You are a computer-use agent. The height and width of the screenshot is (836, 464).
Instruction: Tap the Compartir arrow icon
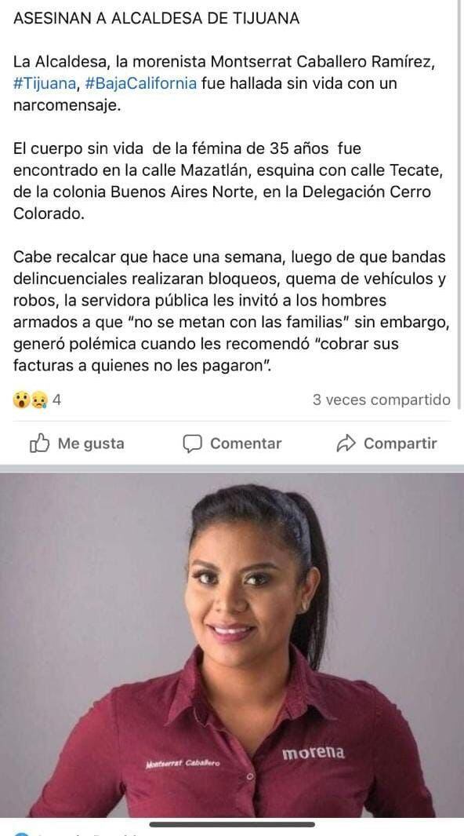point(346,444)
